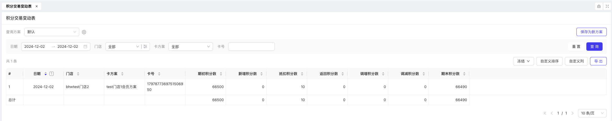Close the 积分交易变动表 tab
Viewport: 612px width, 121px height.
pyautogui.click(x=37, y=6)
